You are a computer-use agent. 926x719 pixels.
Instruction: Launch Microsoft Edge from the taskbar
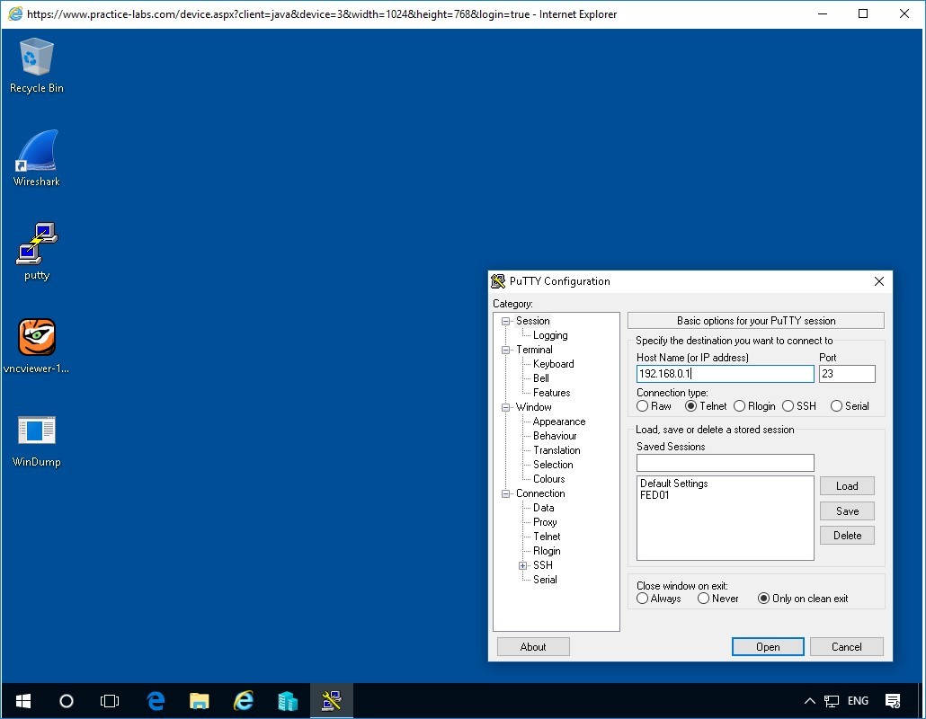point(156,701)
